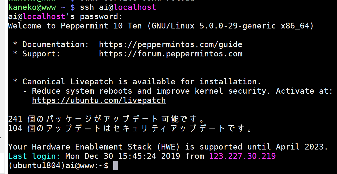Click the '(ubuntu1804)ai@www:~$' prompt
Image resolution: width=337 pixels, height=174 pixels.
pos(58,165)
